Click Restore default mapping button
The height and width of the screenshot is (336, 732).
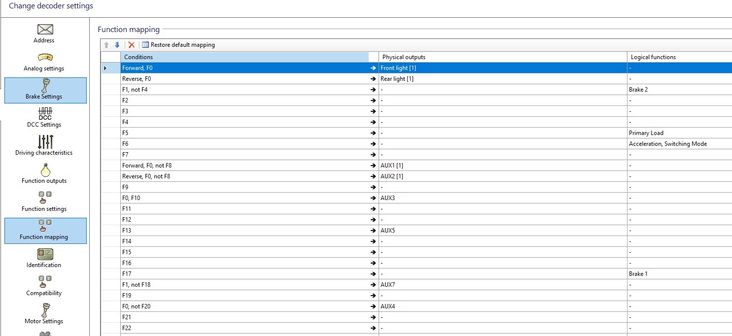tap(178, 45)
